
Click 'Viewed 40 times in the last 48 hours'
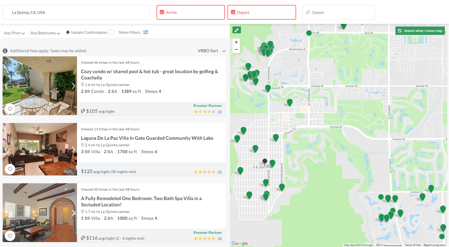click(x=110, y=190)
